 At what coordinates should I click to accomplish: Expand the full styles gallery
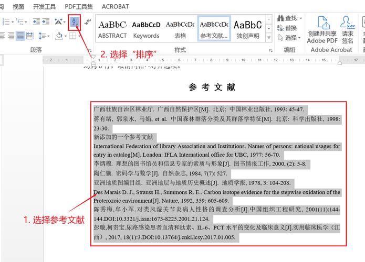coord(268,38)
